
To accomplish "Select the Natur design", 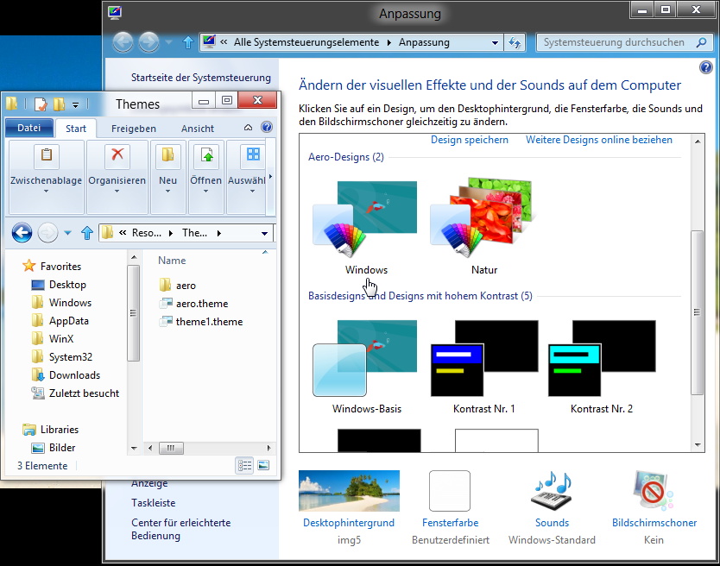I will click(483, 226).
